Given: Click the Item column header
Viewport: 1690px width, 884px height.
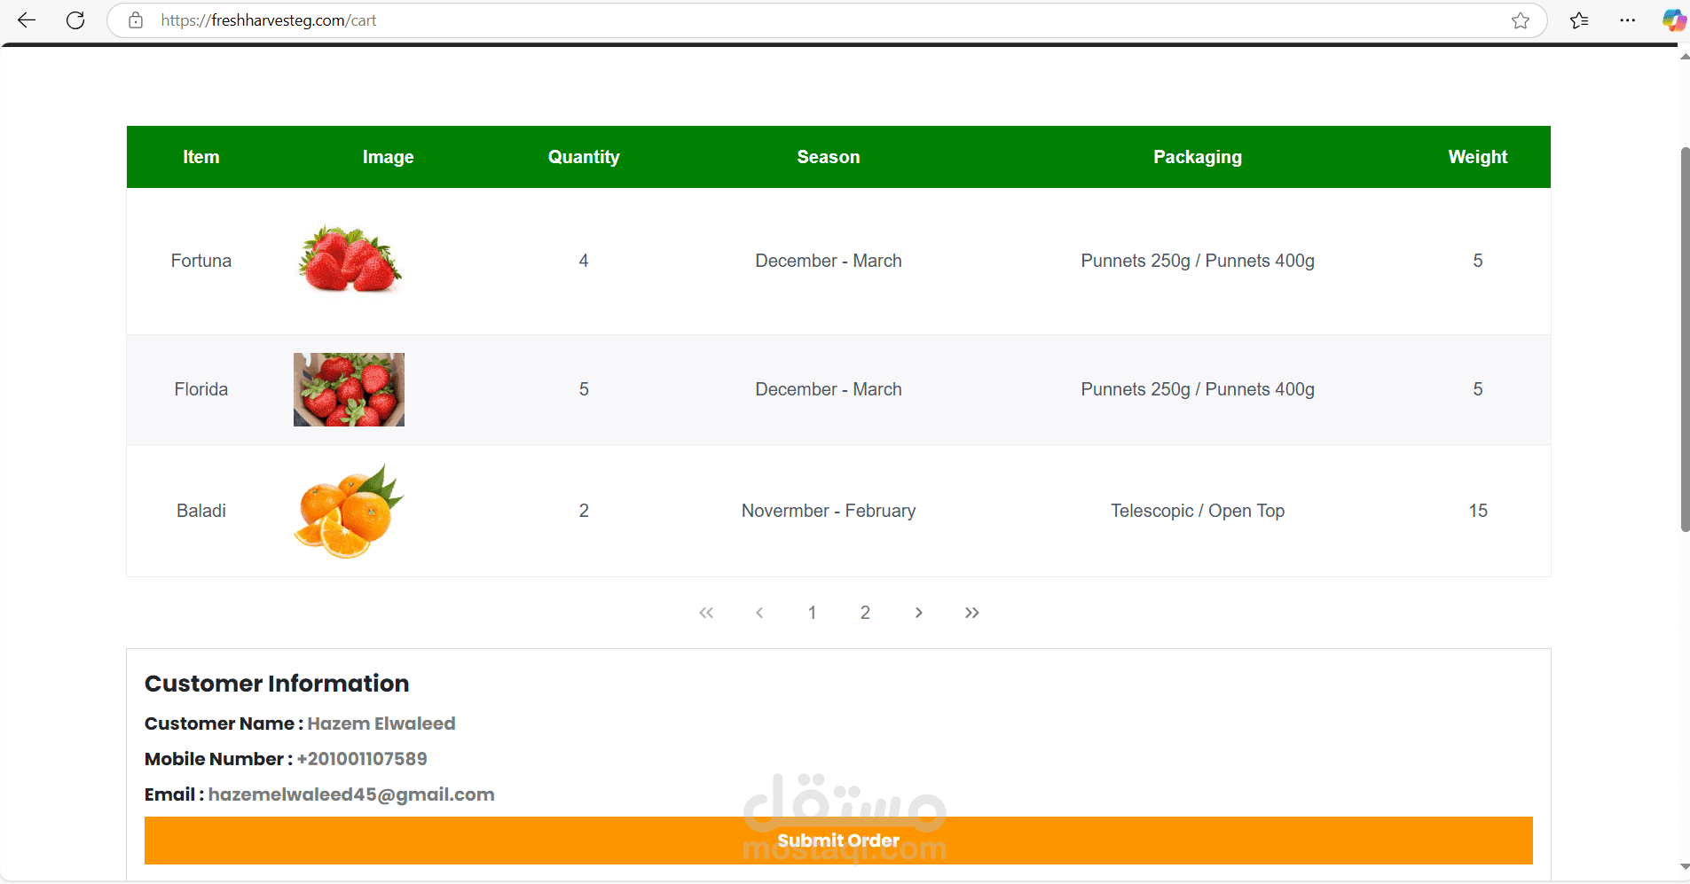Looking at the screenshot, I should coord(201,157).
